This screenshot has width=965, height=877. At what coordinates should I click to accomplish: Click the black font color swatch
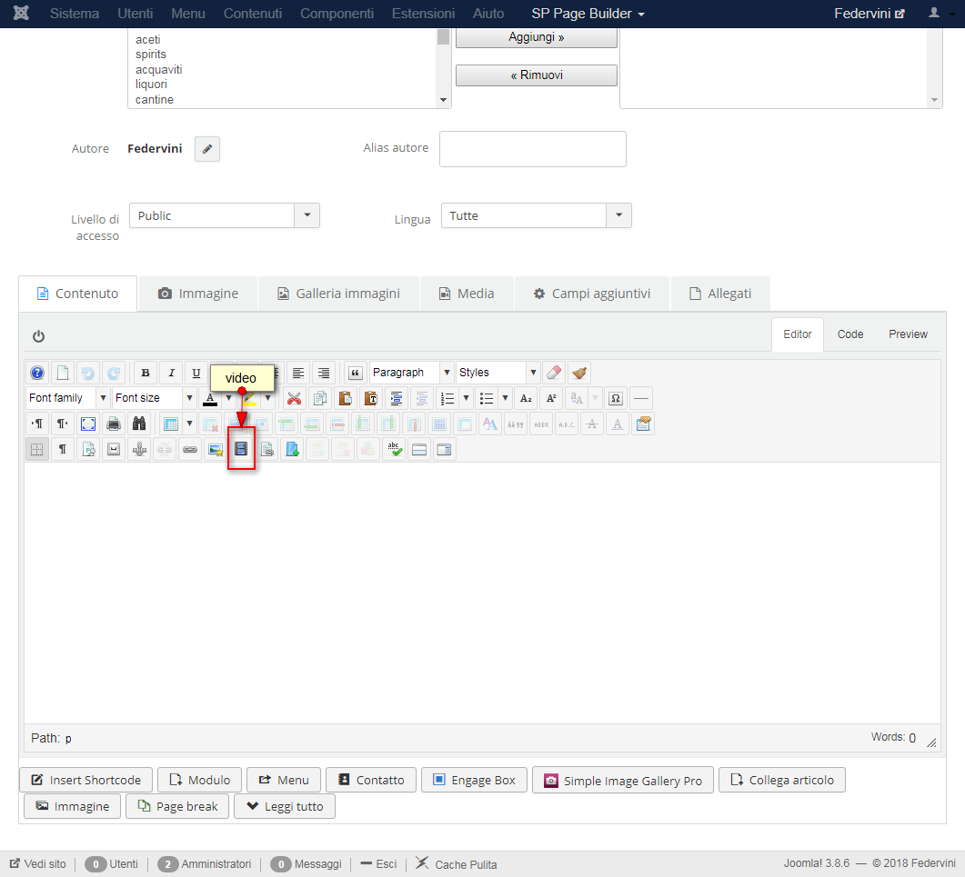tap(210, 399)
